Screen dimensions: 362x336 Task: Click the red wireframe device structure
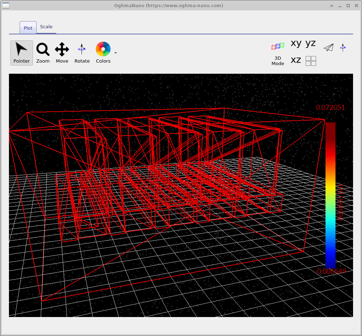click(161, 179)
